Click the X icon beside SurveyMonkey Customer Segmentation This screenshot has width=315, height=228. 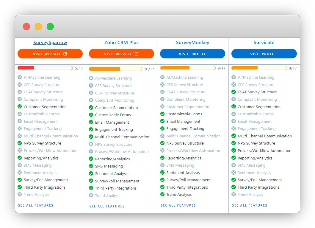click(162, 107)
